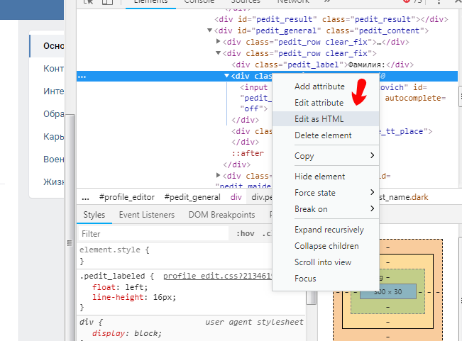
Task: Click the float: left declaration
Action: pyautogui.click(x=120, y=287)
